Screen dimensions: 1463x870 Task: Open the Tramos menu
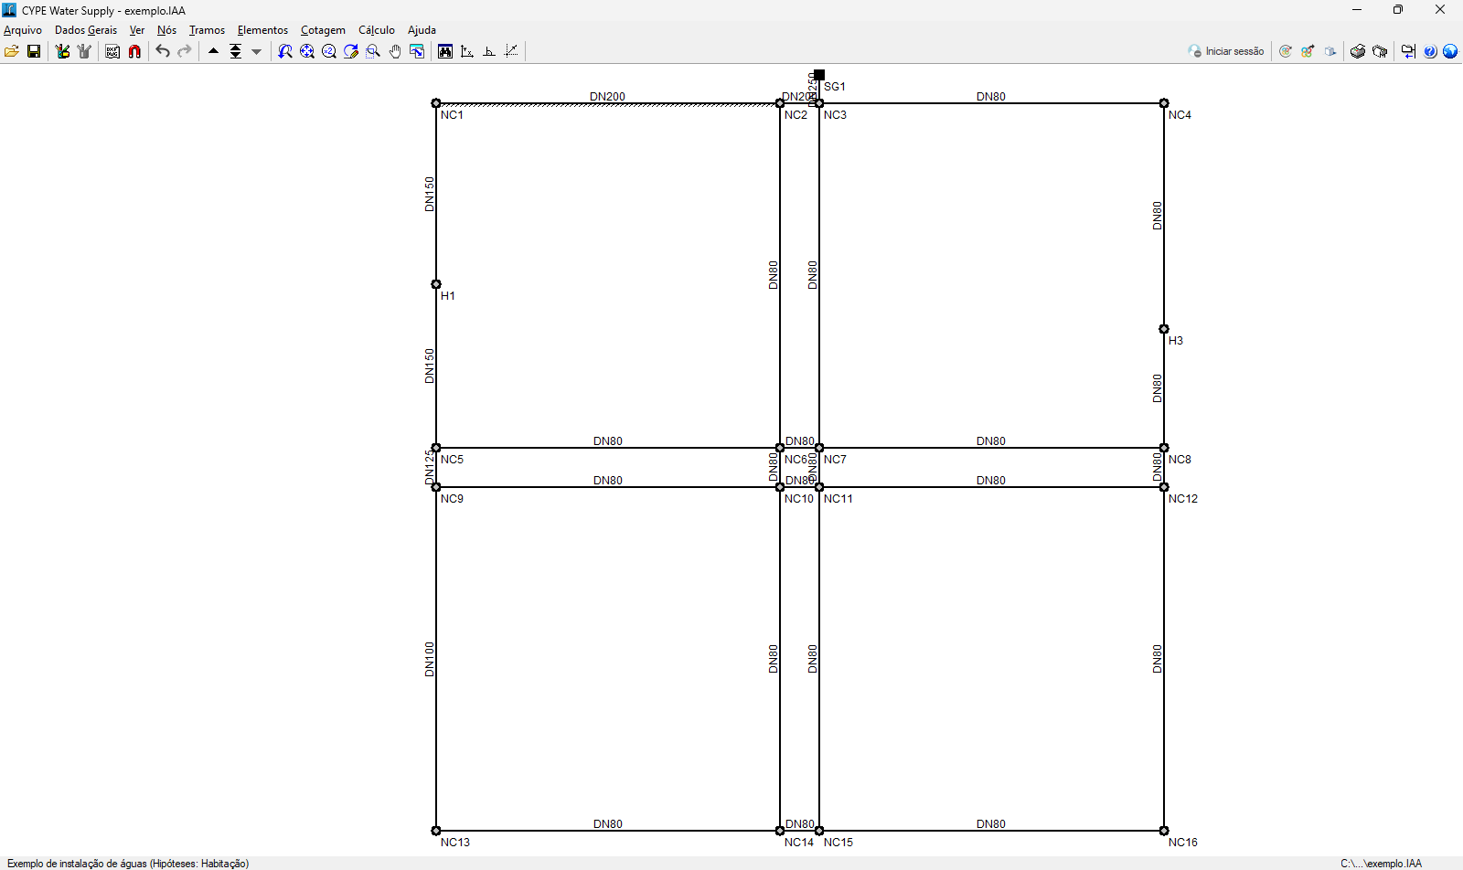coord(207,30)
